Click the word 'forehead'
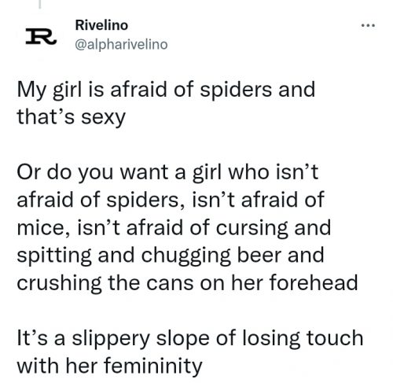The height and width of the screenshot is (383, 393). coord(314,283)
